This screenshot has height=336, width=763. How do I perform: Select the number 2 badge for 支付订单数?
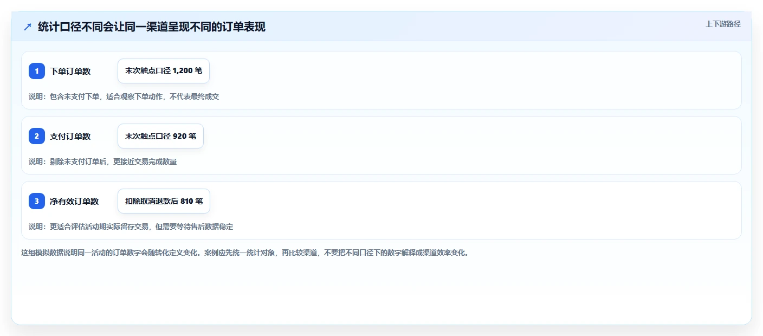click(x=37, y=136)
